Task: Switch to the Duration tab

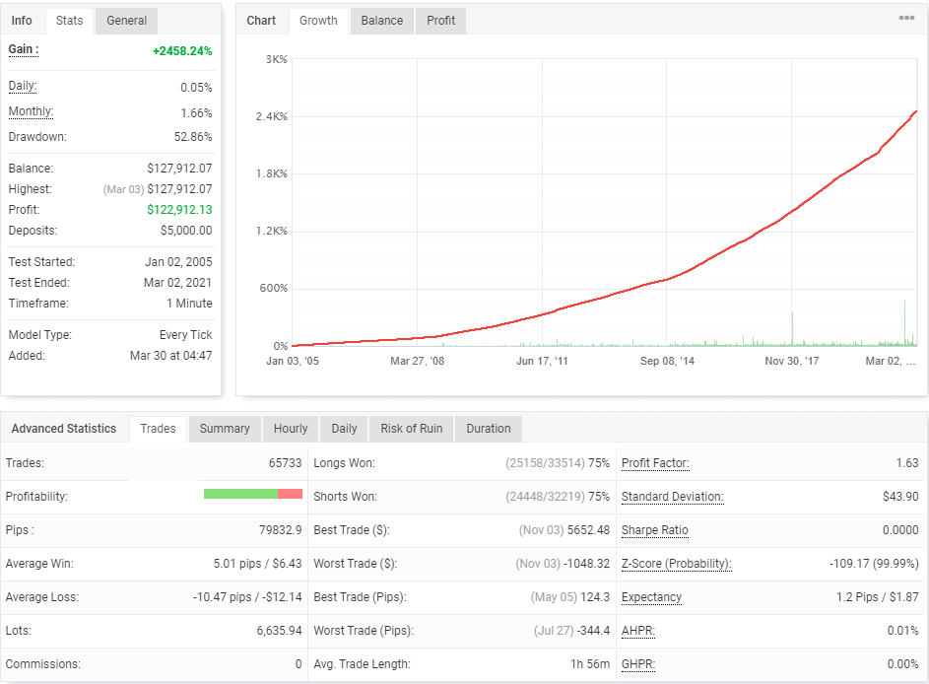Action: point(489,429)
